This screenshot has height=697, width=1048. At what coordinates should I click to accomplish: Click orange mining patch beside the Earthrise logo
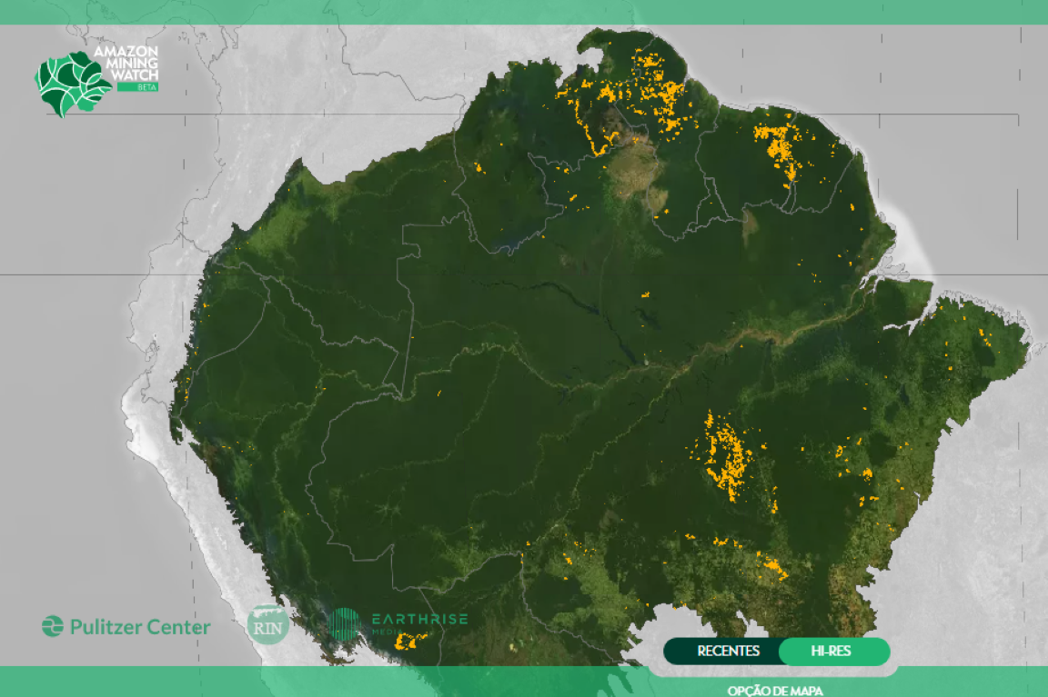(x=407, y=642)
